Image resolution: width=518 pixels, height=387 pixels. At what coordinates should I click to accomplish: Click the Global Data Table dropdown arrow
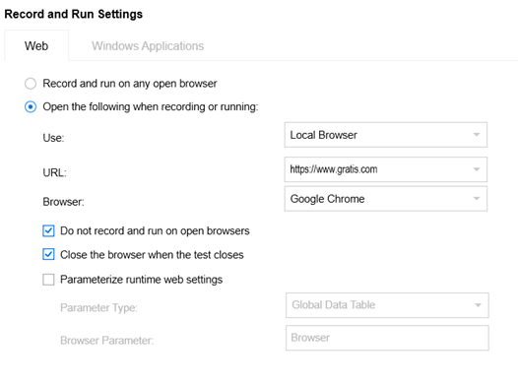(x=478, y=305)
